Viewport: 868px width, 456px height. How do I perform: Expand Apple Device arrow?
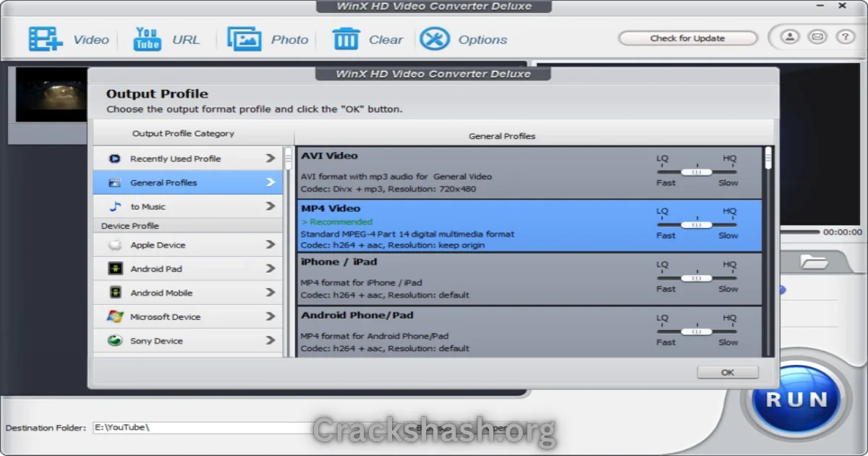coord(271,245)
